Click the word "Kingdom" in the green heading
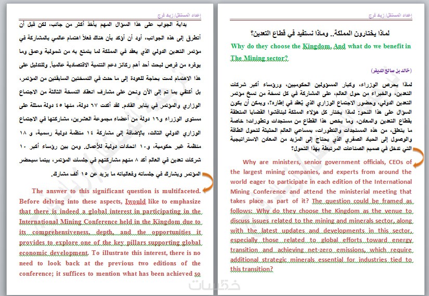 pos(316,46)
